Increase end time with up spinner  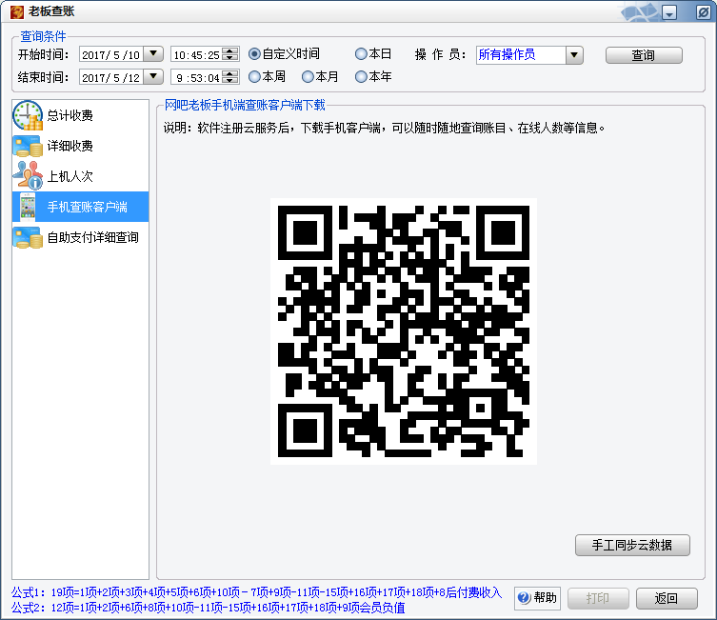[230, 73]
